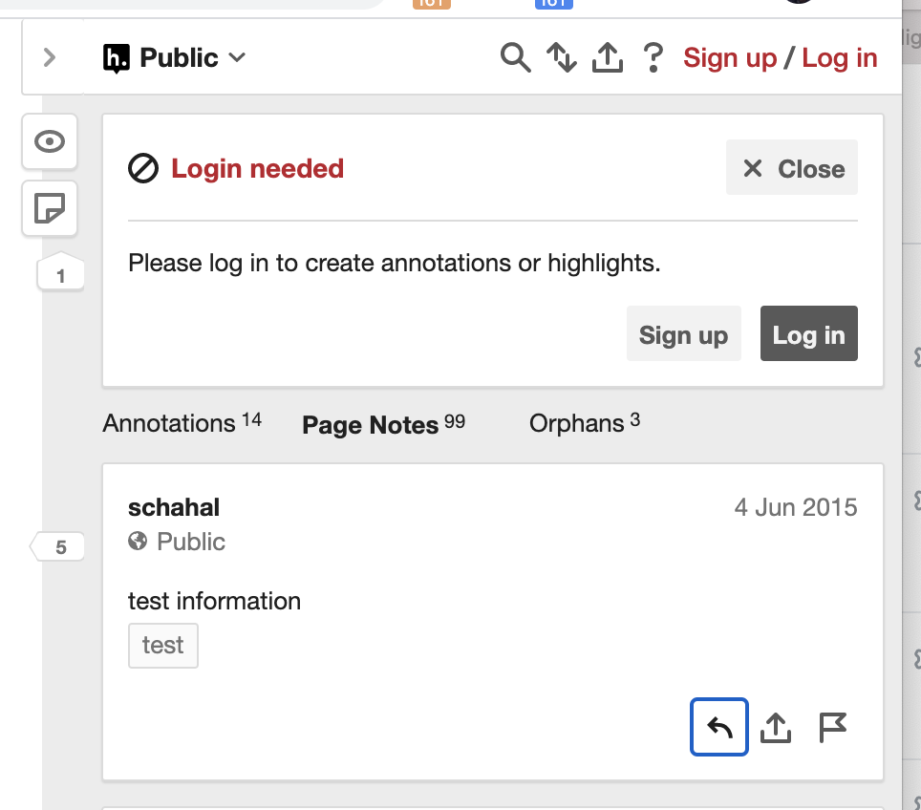Create a new page note with the note icon
The height and width of the screenshot is (810, 921).
click(x=49, y=208)
